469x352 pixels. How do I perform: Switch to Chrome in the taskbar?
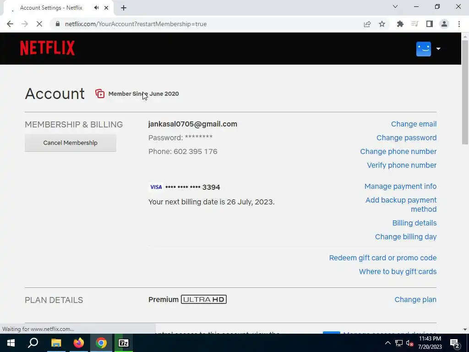tap(101, 343)
